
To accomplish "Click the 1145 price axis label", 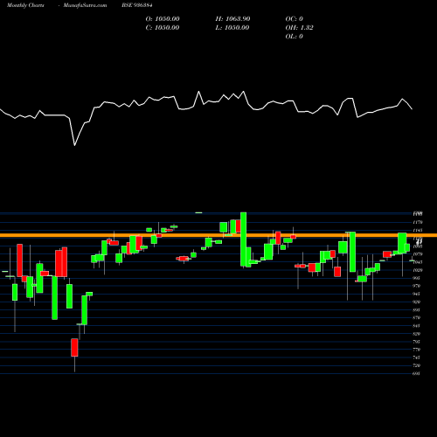I will click(x=418, y=231).
